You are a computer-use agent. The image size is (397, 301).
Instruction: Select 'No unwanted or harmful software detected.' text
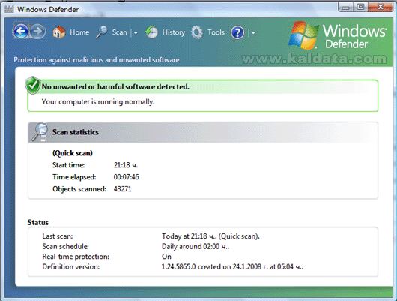(115, 87)
